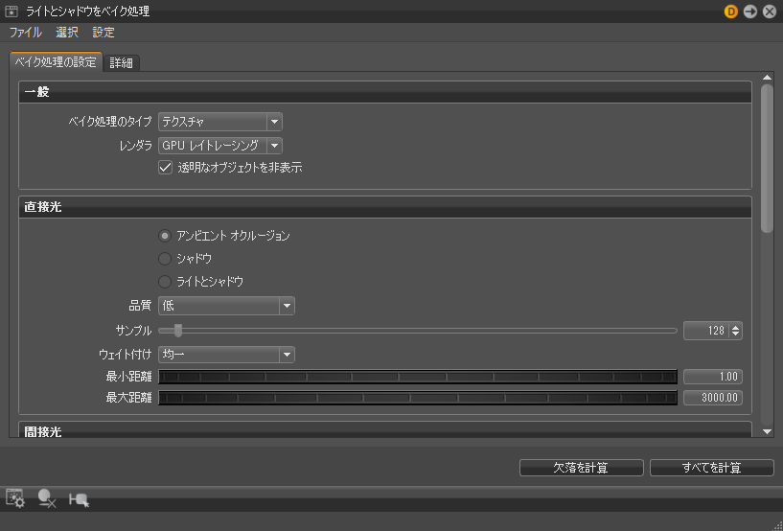Click the scrollbar up arrow
Viewport: 783px width, 531px height.
point(767,78)
